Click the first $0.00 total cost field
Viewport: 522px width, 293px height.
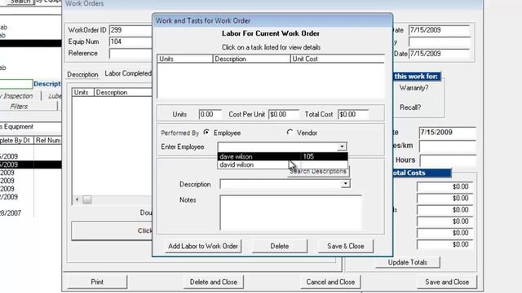click(x=445, y=186)
